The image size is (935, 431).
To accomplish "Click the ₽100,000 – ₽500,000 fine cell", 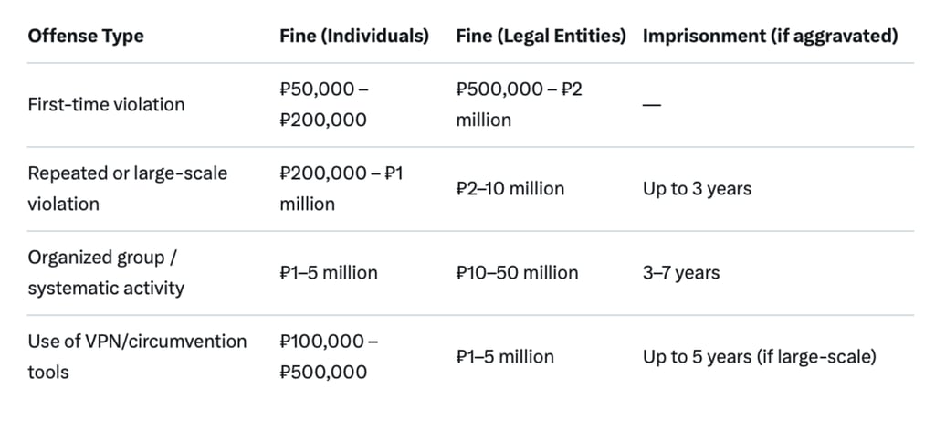I will point(329,356).
